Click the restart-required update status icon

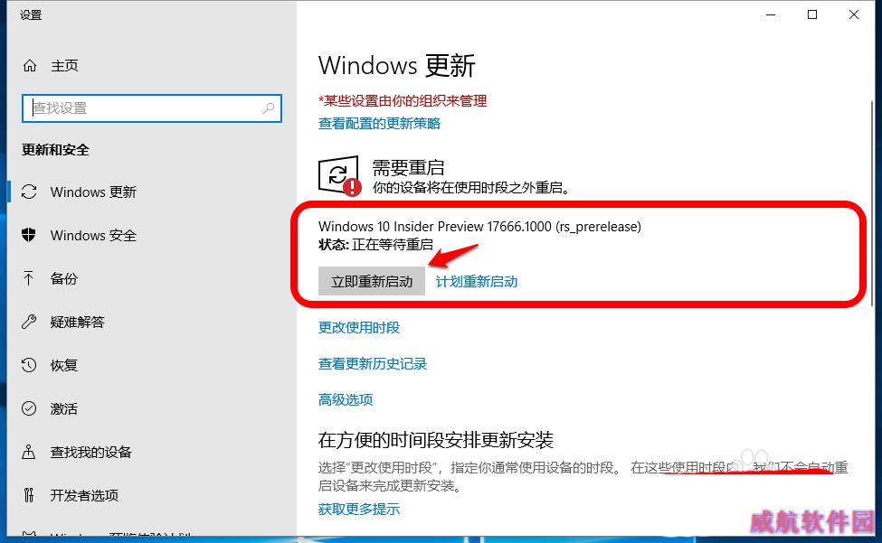[x=339, y=176]
